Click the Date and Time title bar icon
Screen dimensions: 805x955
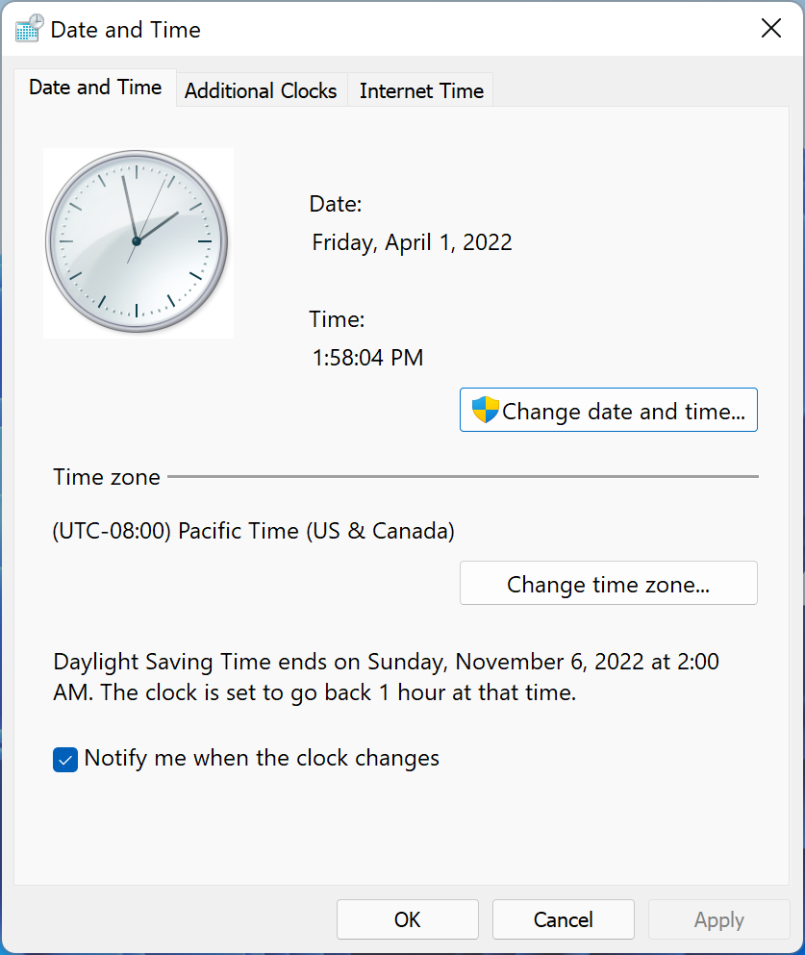[30, 29]
